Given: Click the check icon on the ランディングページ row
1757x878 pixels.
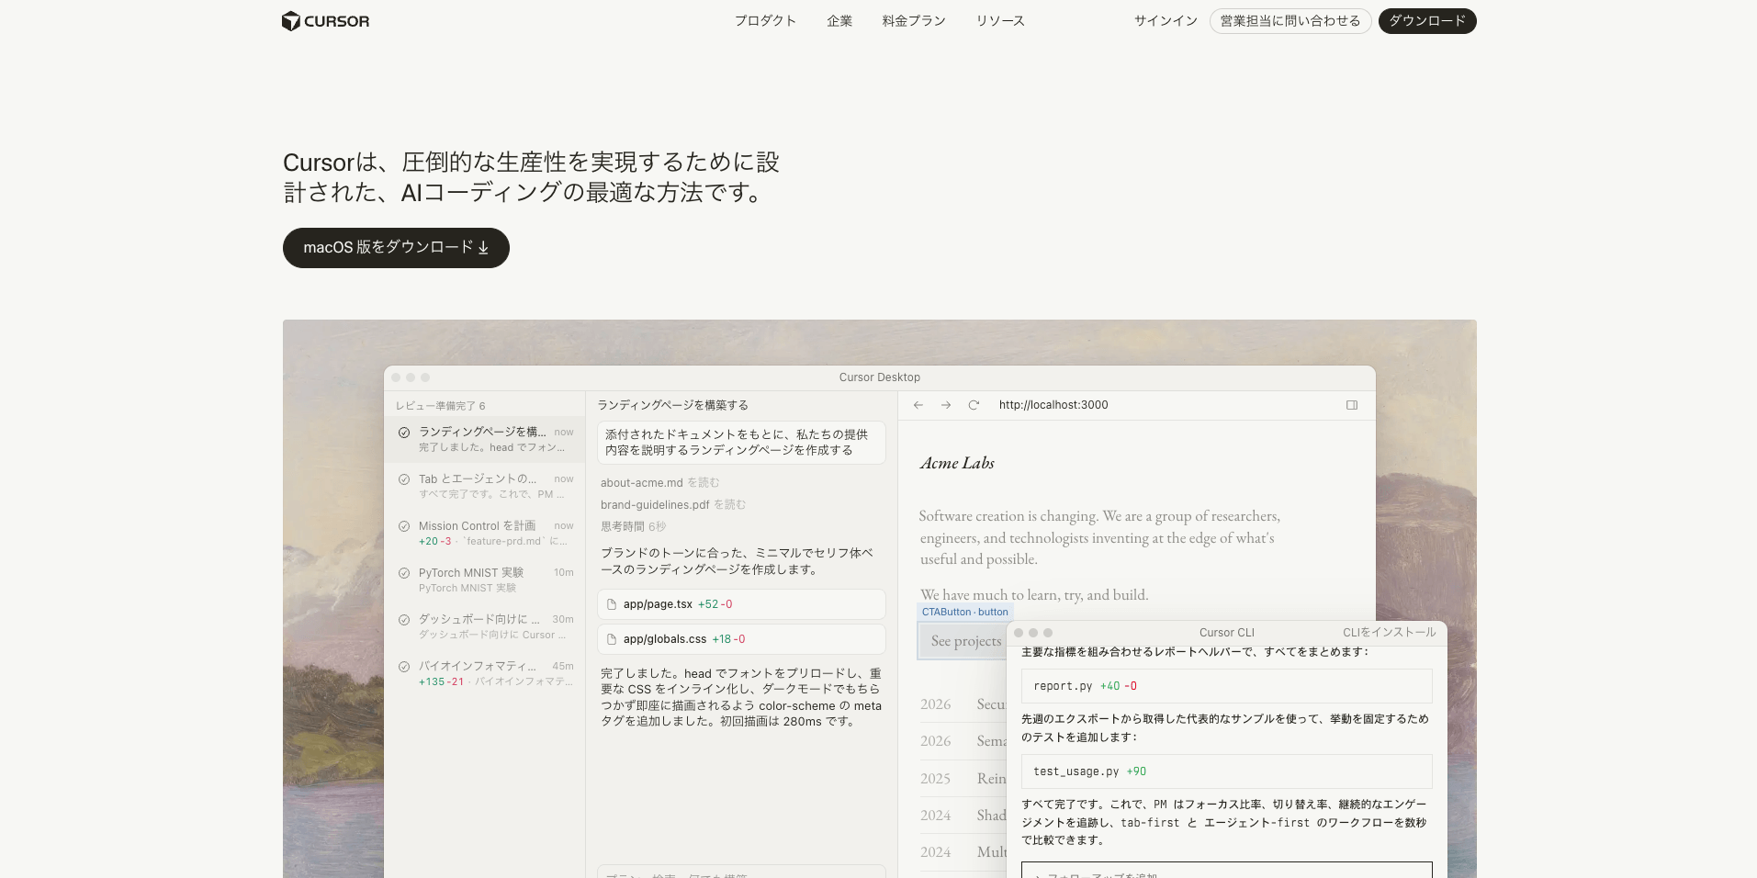Looking at the screenshot, I should click(x=404, y=433).
